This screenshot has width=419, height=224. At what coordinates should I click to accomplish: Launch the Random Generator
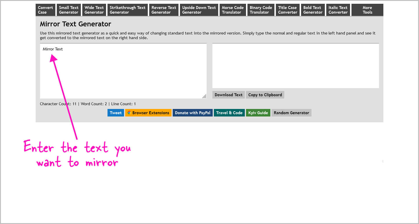291,112
